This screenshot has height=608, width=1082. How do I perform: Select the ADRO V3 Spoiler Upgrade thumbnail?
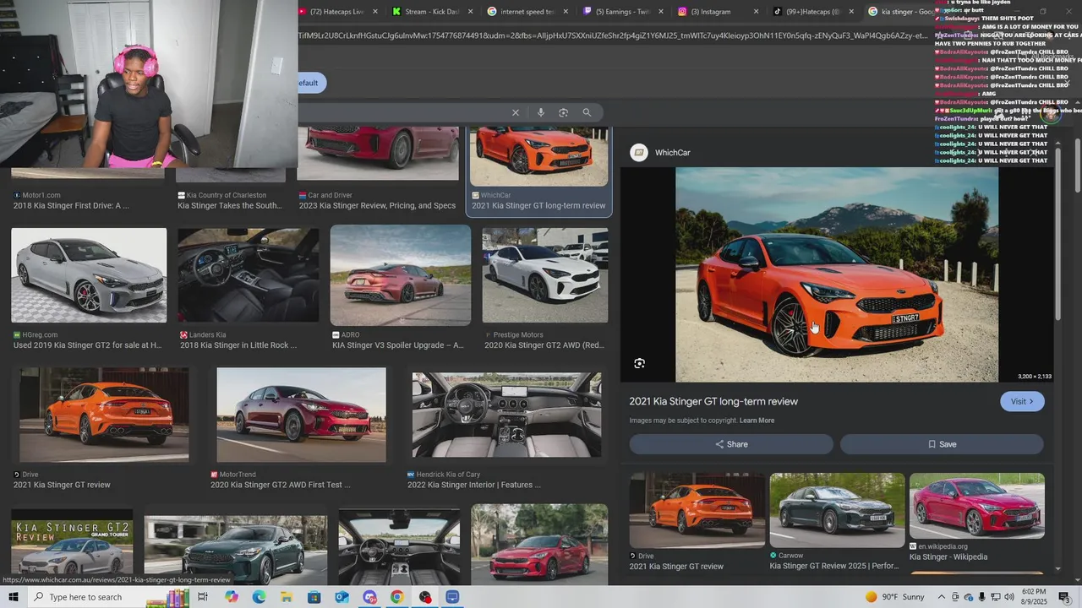click(x=401, y=274)
